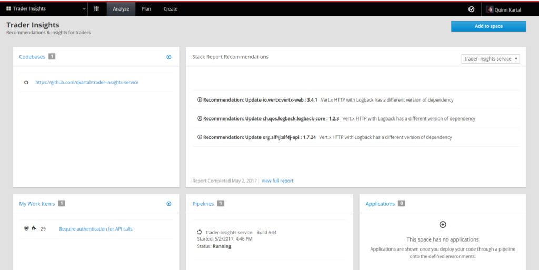This screenshot has width=539, height=270.
Task: Go to the Create tab
Action: click(x=171, y=9)
